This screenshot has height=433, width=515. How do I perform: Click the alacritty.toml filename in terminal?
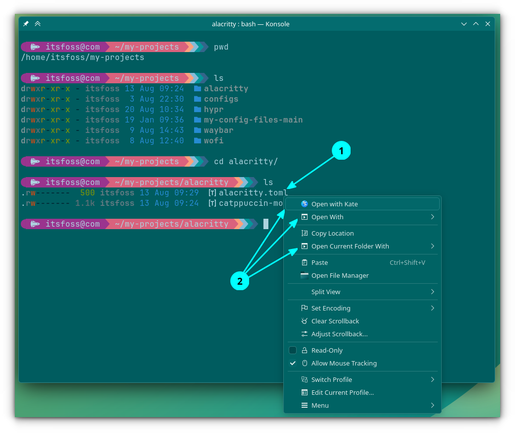(253, 193)
